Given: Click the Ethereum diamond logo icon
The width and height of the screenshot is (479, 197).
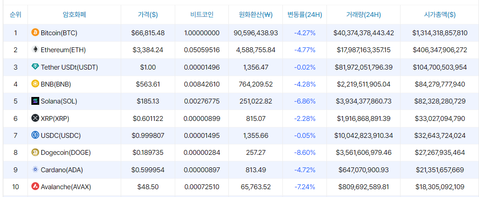Looking at the screenshot, I should pos(35,50).
